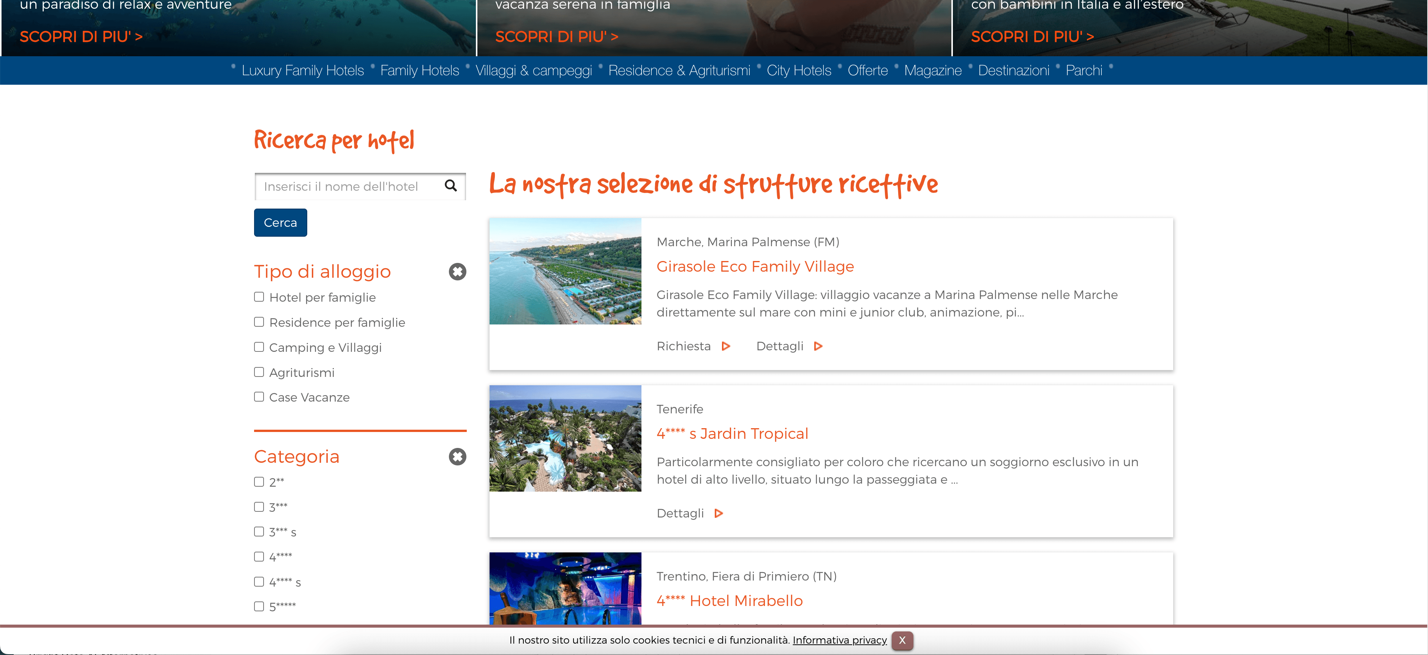Clear the Tipo di alloggio filter
1428x655 pixels.
[457, 272]
